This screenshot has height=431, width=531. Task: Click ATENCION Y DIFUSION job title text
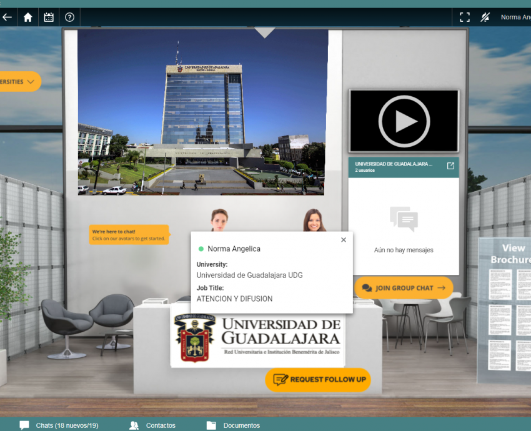tap(234, 299)
